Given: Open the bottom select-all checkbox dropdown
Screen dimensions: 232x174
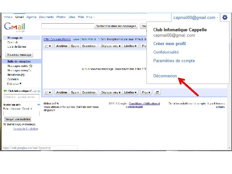Looking at the screenshot, I should tap(48, 92).
